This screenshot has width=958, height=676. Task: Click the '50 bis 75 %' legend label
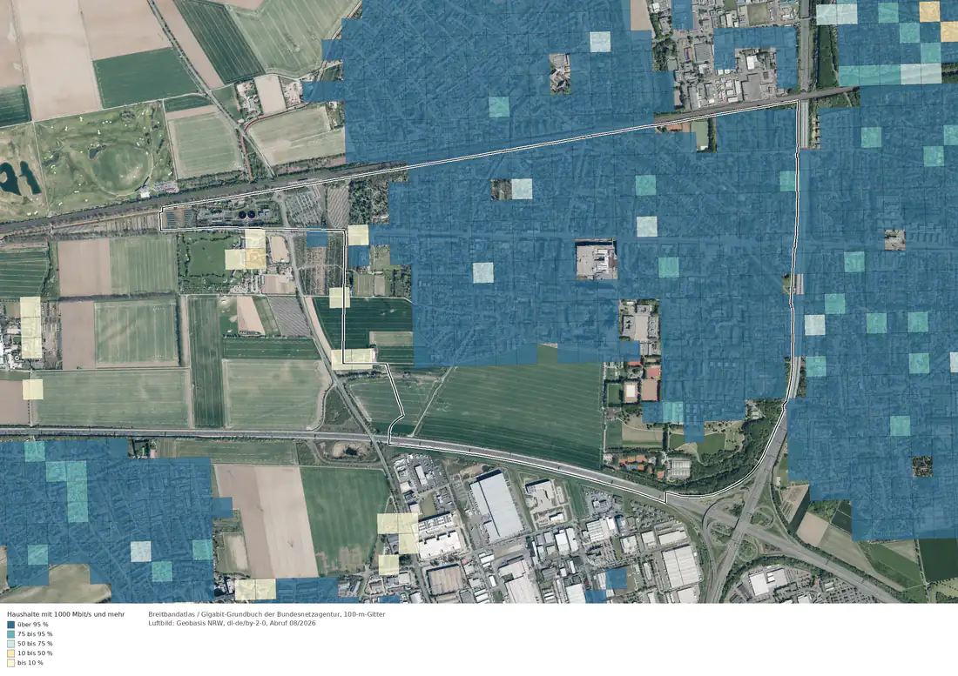coord(36,644)
